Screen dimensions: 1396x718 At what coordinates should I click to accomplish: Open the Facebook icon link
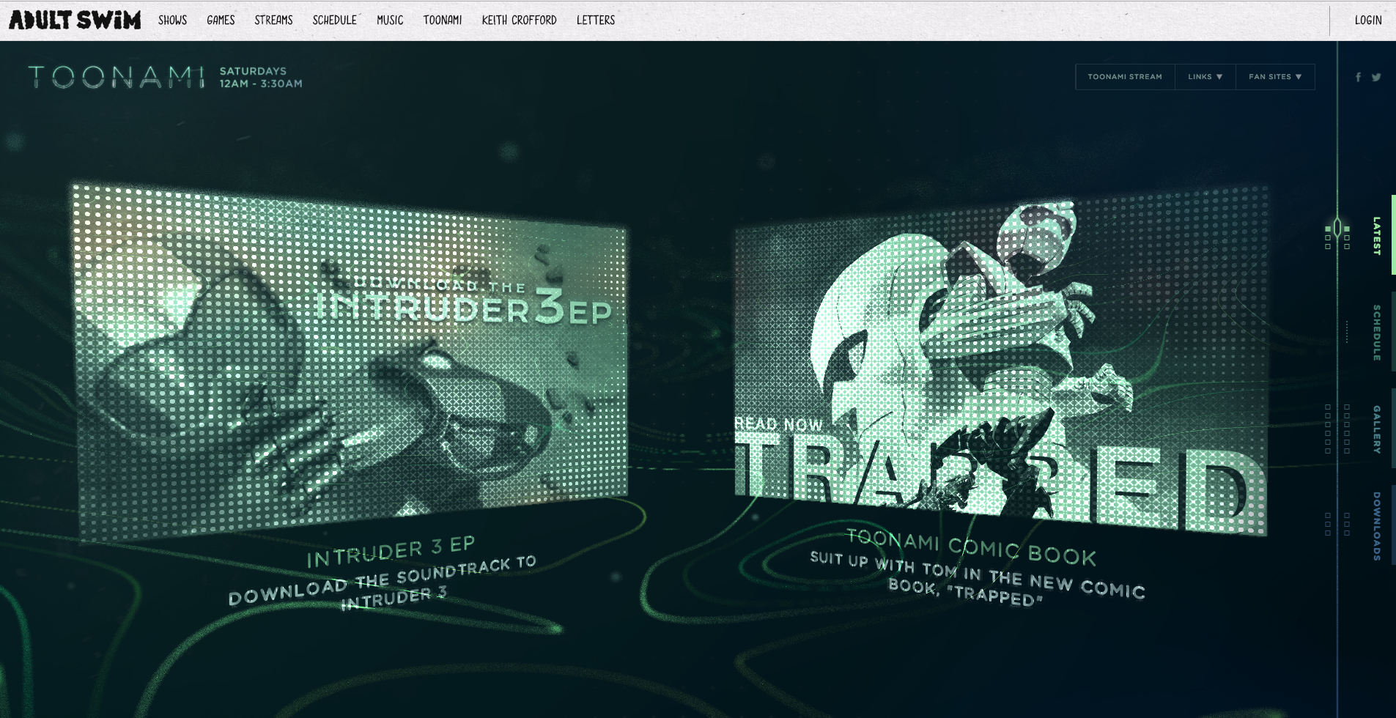point(1358,77)
